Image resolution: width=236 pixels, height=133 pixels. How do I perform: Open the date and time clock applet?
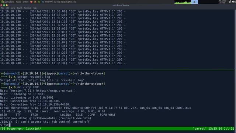coord(223,2)
